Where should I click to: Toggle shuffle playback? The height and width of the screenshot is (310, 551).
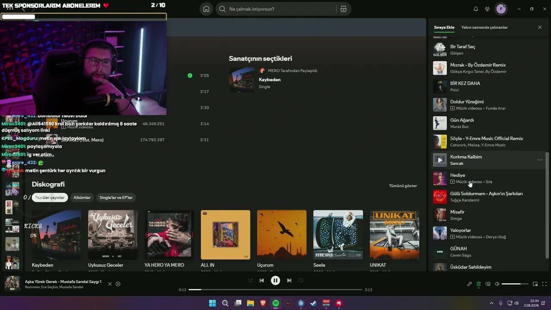(x=250, y=280)
